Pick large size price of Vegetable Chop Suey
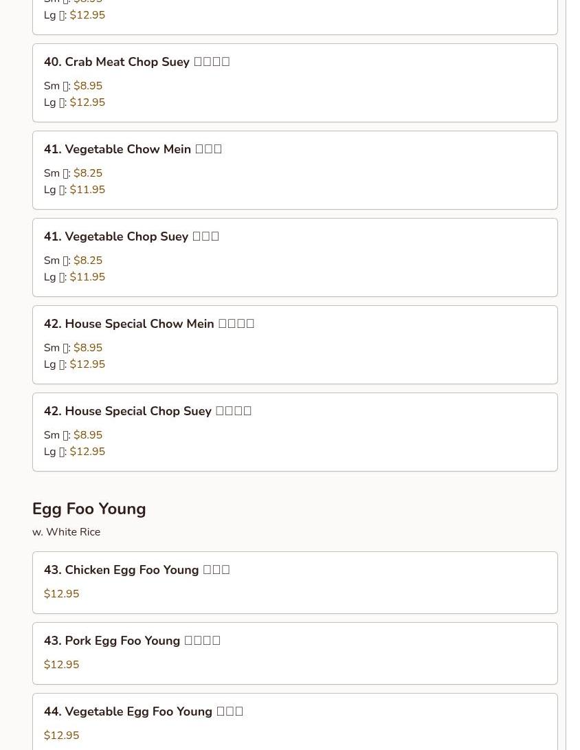 click(x=87, y=277)
